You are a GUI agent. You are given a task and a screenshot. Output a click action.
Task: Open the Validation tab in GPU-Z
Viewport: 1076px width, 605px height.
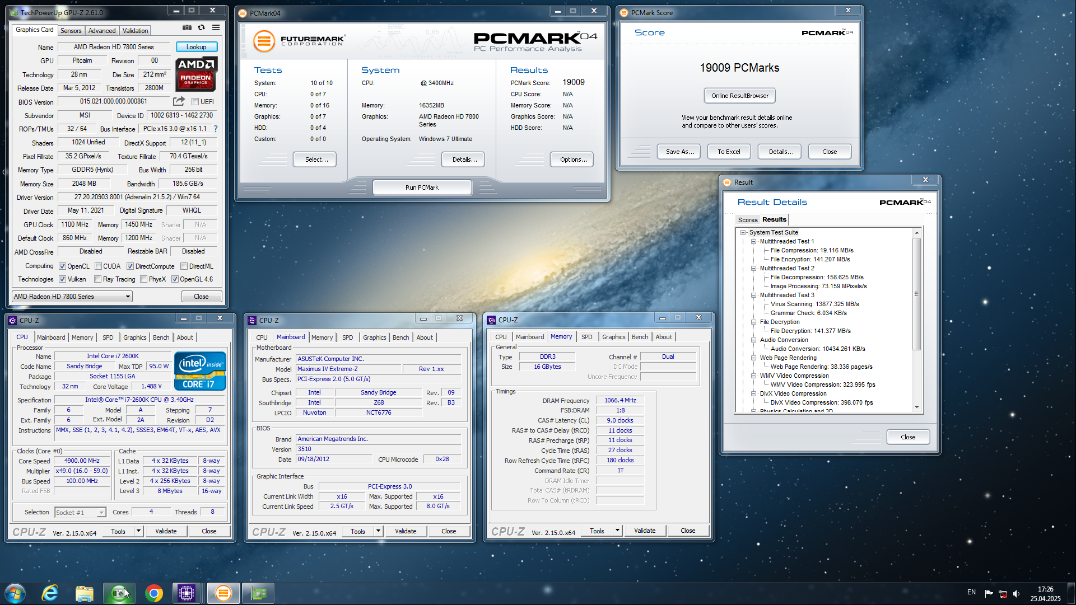click(136, 31)
